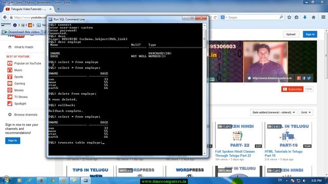Click Spoken Hindi Part-22 thumbnail
Viewport: 328px width, 184px height.
tap(239, 135)
